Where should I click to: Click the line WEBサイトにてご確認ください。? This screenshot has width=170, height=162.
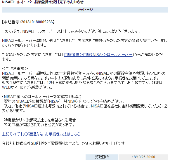[x=27, y=87]
